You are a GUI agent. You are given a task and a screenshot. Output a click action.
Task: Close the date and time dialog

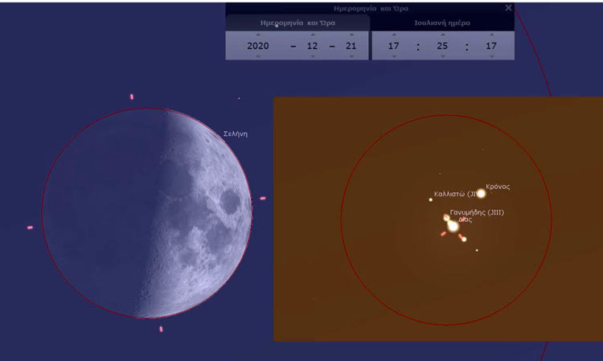(x=507, y=7)
